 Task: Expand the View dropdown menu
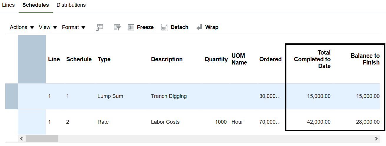pos(48,27)
